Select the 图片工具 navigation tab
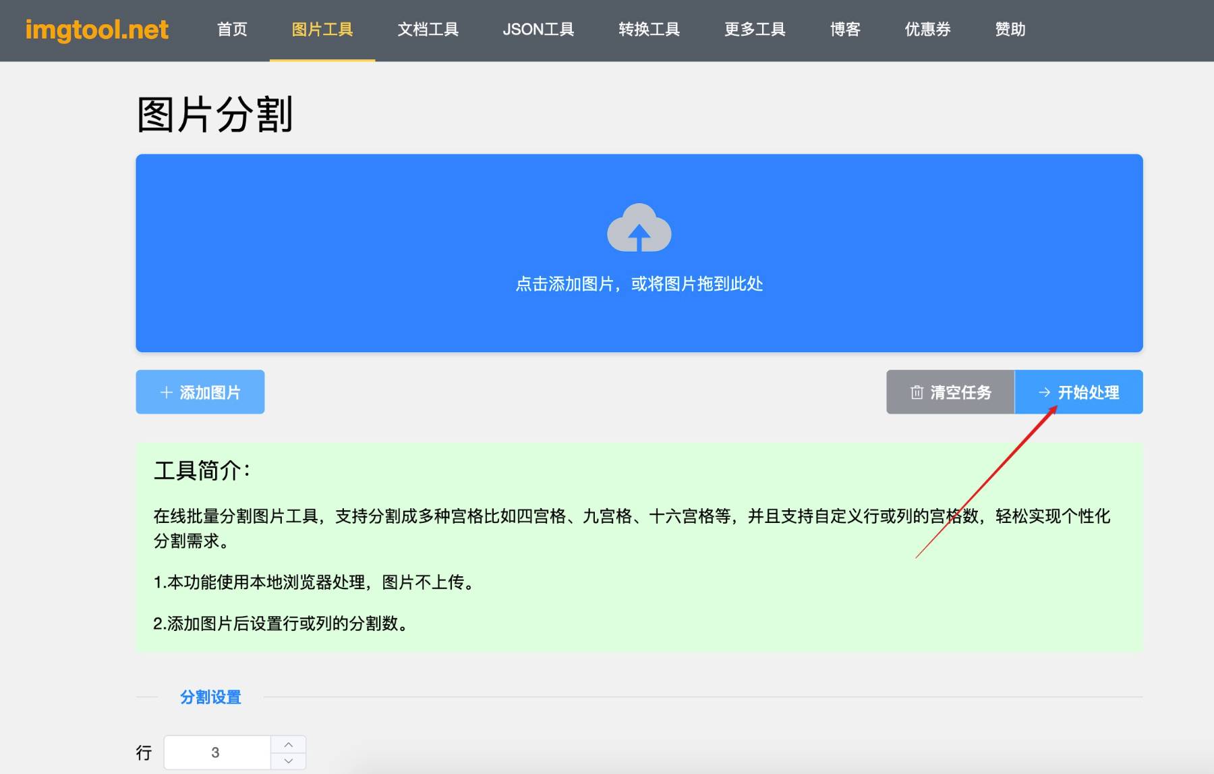Viewport: 1214px width, 774px height. click(x=322, y=30)
